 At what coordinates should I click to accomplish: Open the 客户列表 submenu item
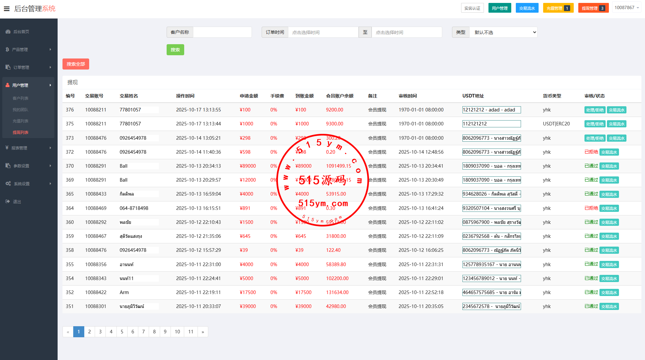click(x=21, y=98)
